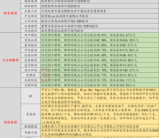Click the 胜通能源 company cell

click(x=31, y=126)
